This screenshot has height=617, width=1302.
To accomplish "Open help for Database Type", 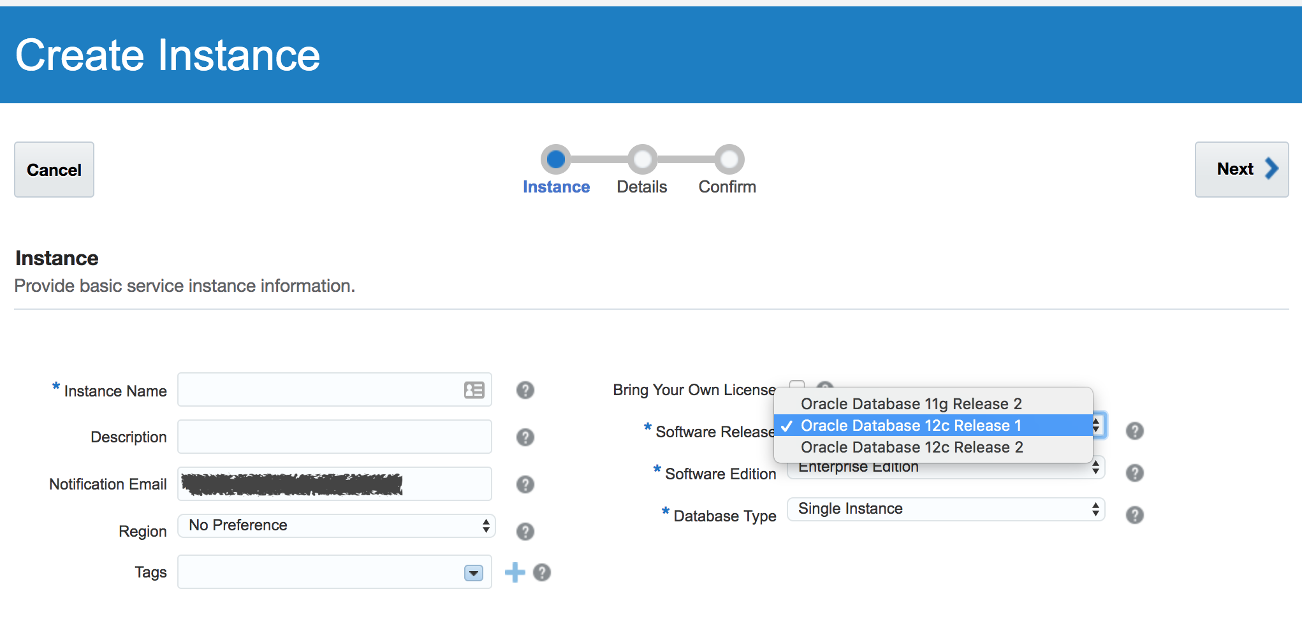I will tap(1135, 515).
